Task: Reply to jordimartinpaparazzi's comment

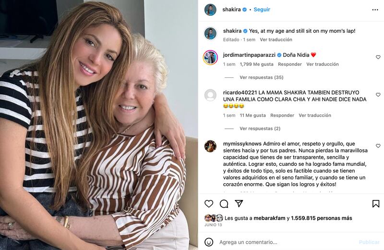Action: point(290,64)
